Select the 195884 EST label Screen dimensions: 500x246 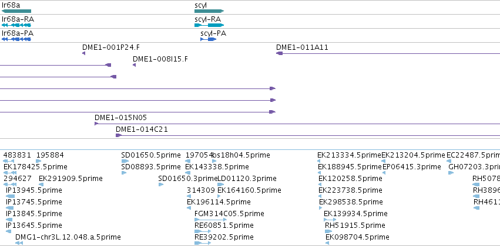tap(50, 155)
